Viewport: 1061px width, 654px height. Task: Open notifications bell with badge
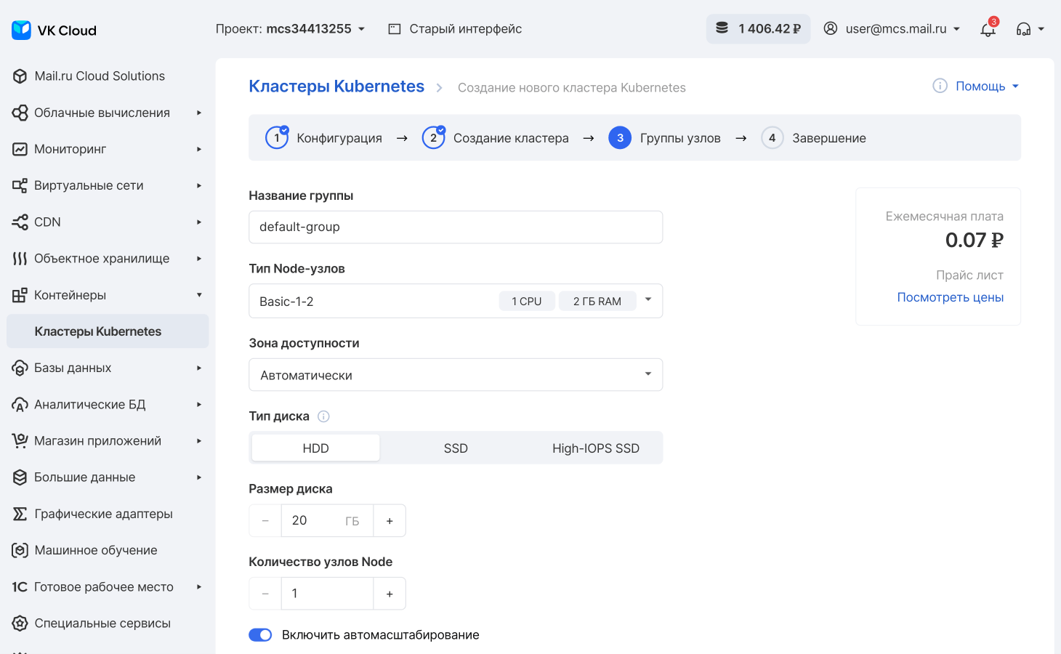[988, 28]
